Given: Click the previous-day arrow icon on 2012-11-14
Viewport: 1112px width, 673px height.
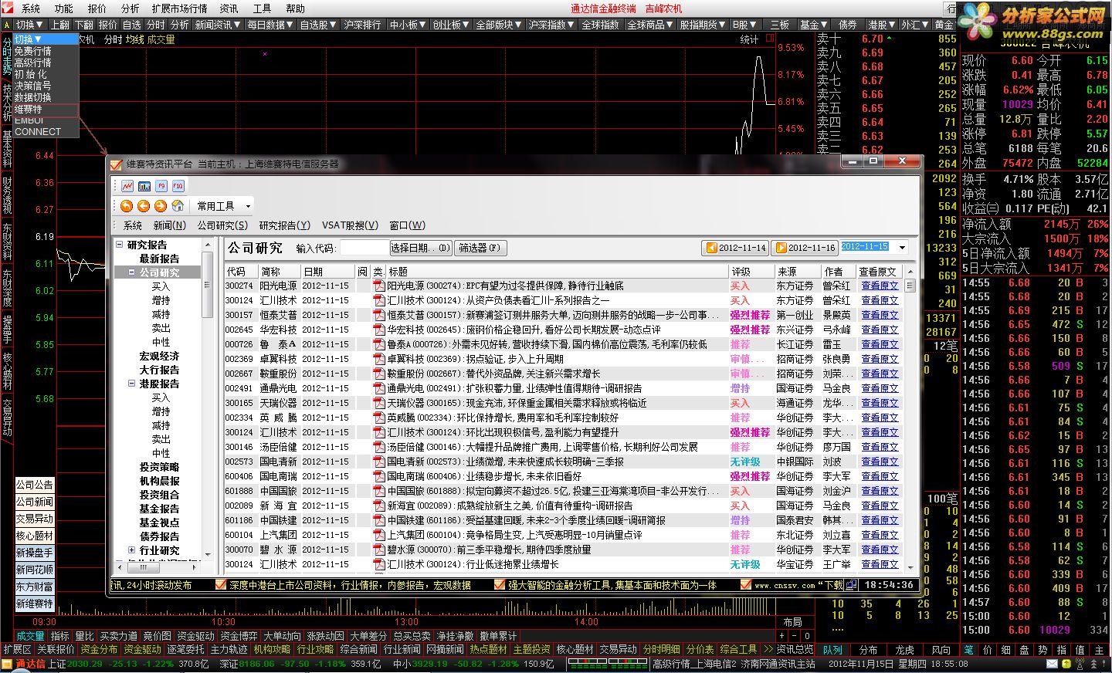Looking at the screenshot, I should (x=711, y=248).
